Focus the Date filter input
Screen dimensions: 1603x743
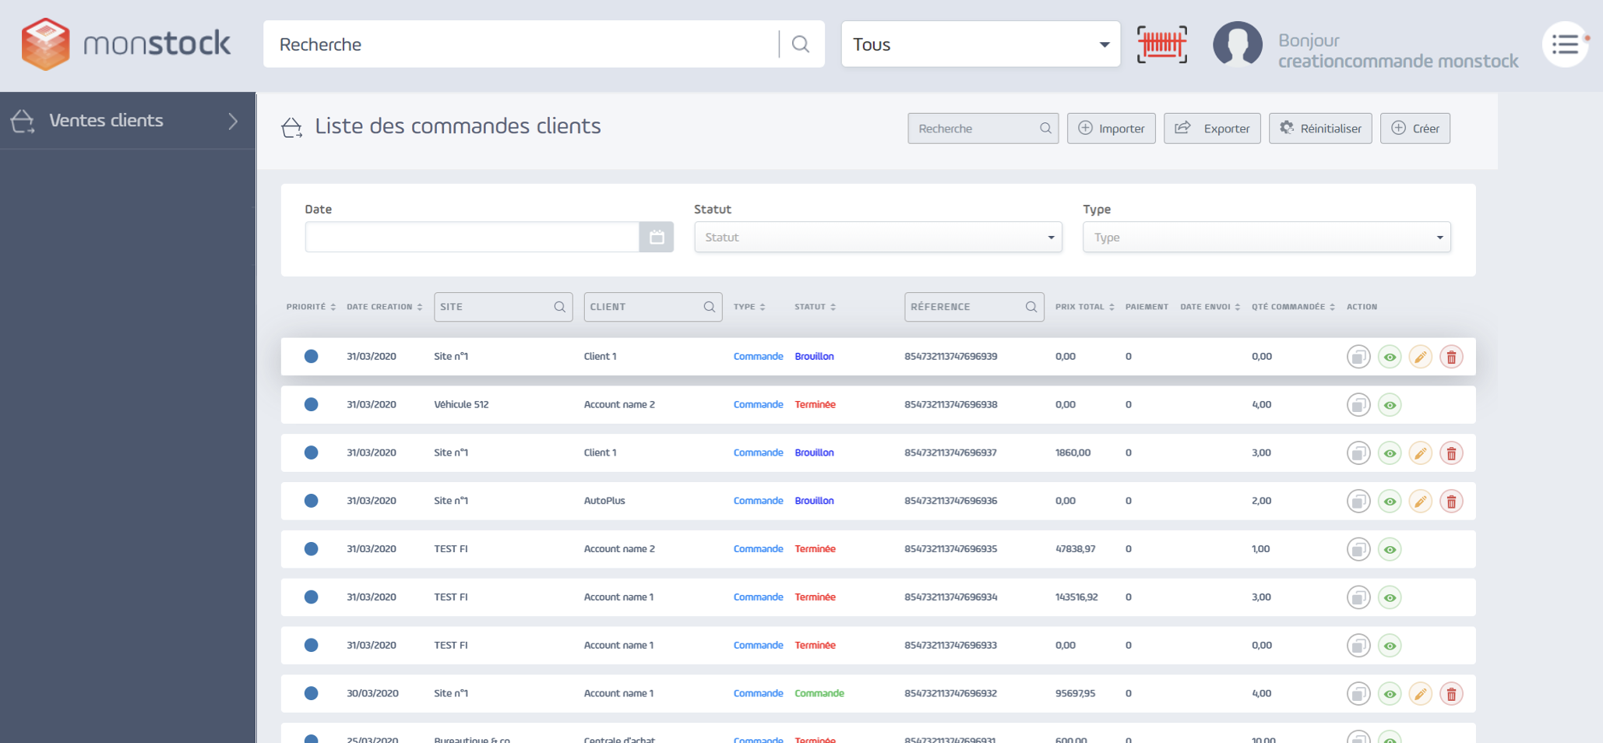click(x=472, y=237)
